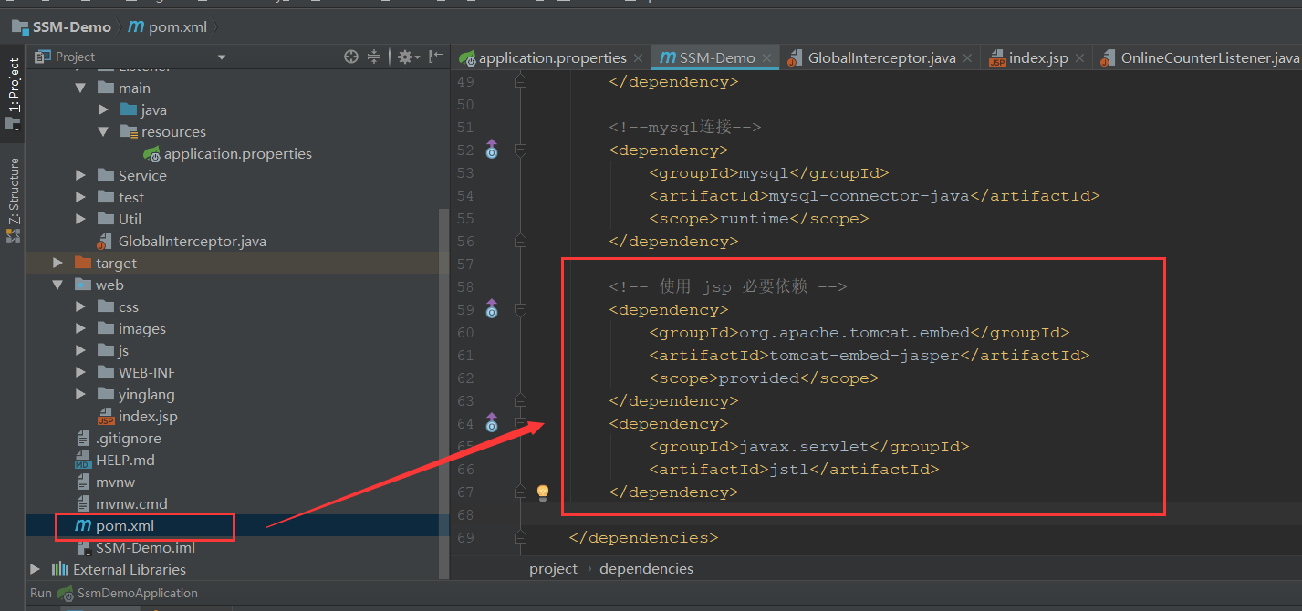Click the Project tree vertical scrollbar
Image resolution: width=1302 pixels, height=611 pixels.
pyautogui.click(x=444, y=392)
